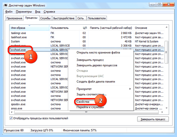Toggle showing processes from all users
The image size is (177, 137).
click(11, 118)
